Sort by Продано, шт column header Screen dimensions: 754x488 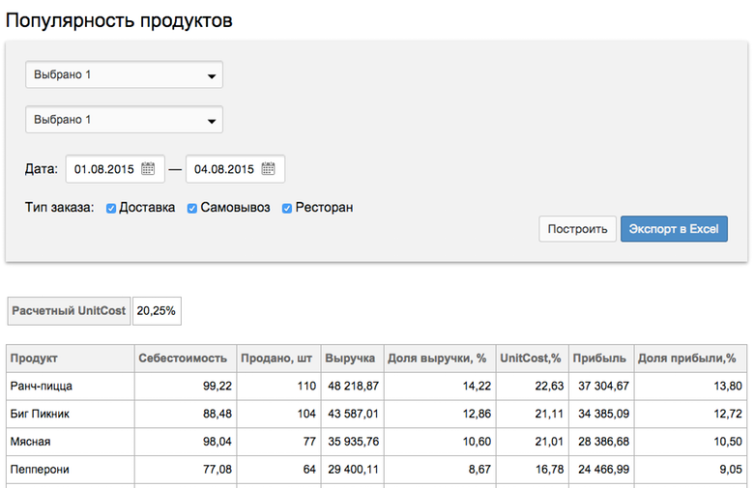click(x=278, y=359)
